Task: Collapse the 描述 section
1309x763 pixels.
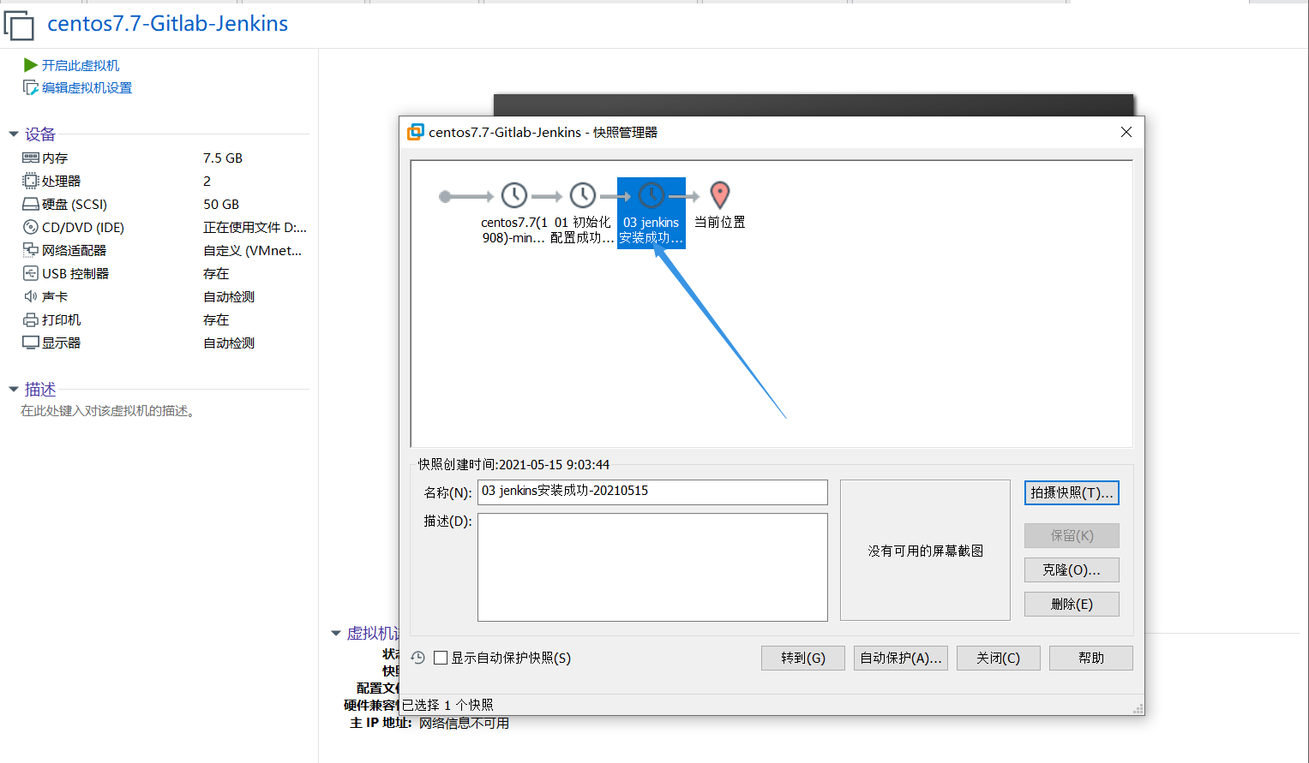Action: coord(14,390)
